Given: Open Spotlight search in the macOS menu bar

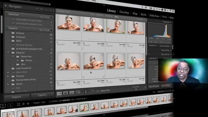Looking at the screenshot, I should pos(142,7).
